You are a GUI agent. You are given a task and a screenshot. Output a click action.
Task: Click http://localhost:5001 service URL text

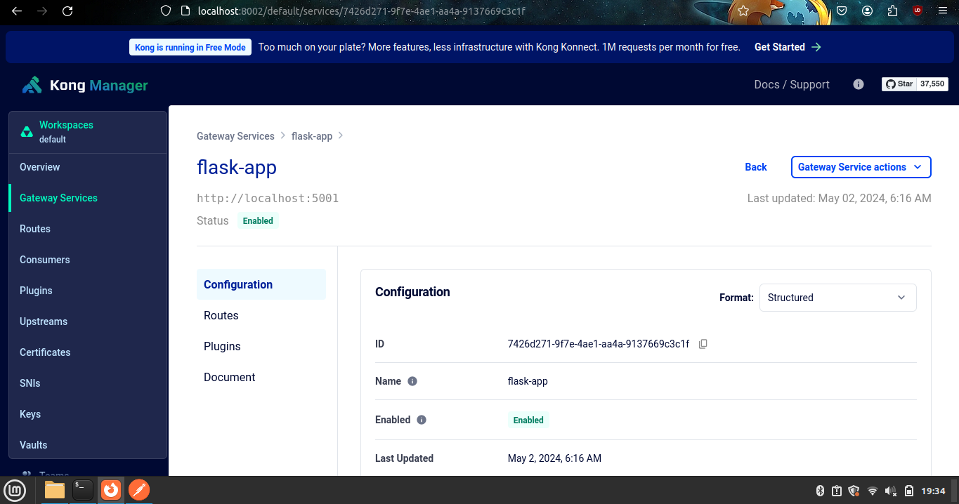[268, 199]
